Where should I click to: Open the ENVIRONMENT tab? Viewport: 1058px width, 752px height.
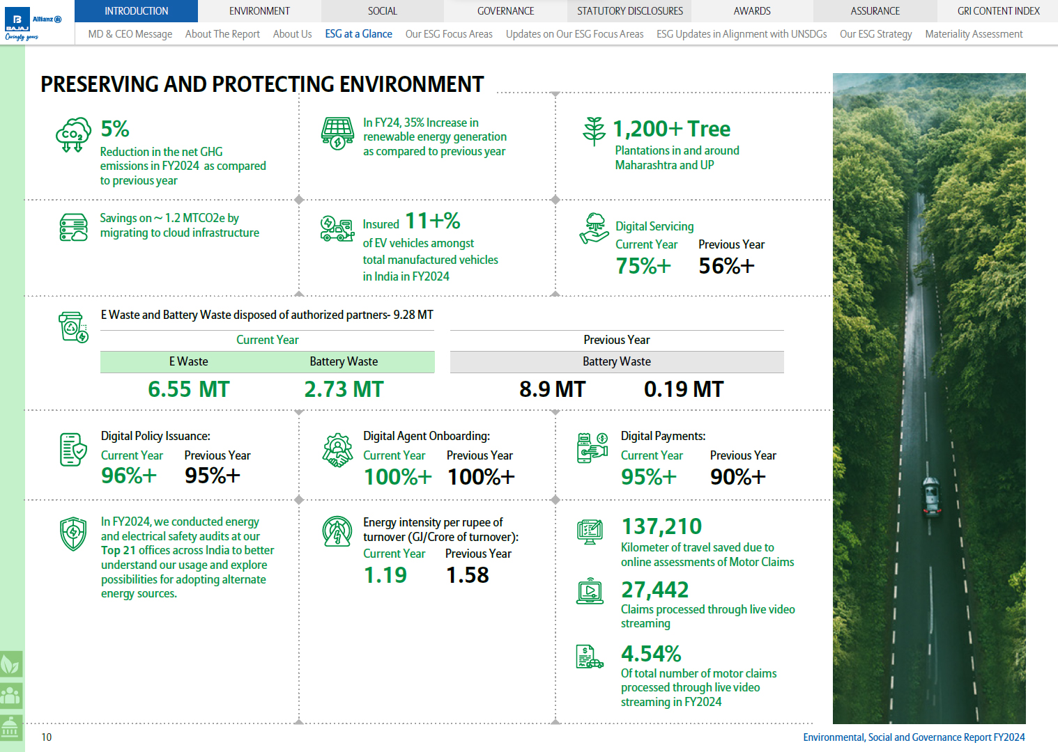coord(259,11)
